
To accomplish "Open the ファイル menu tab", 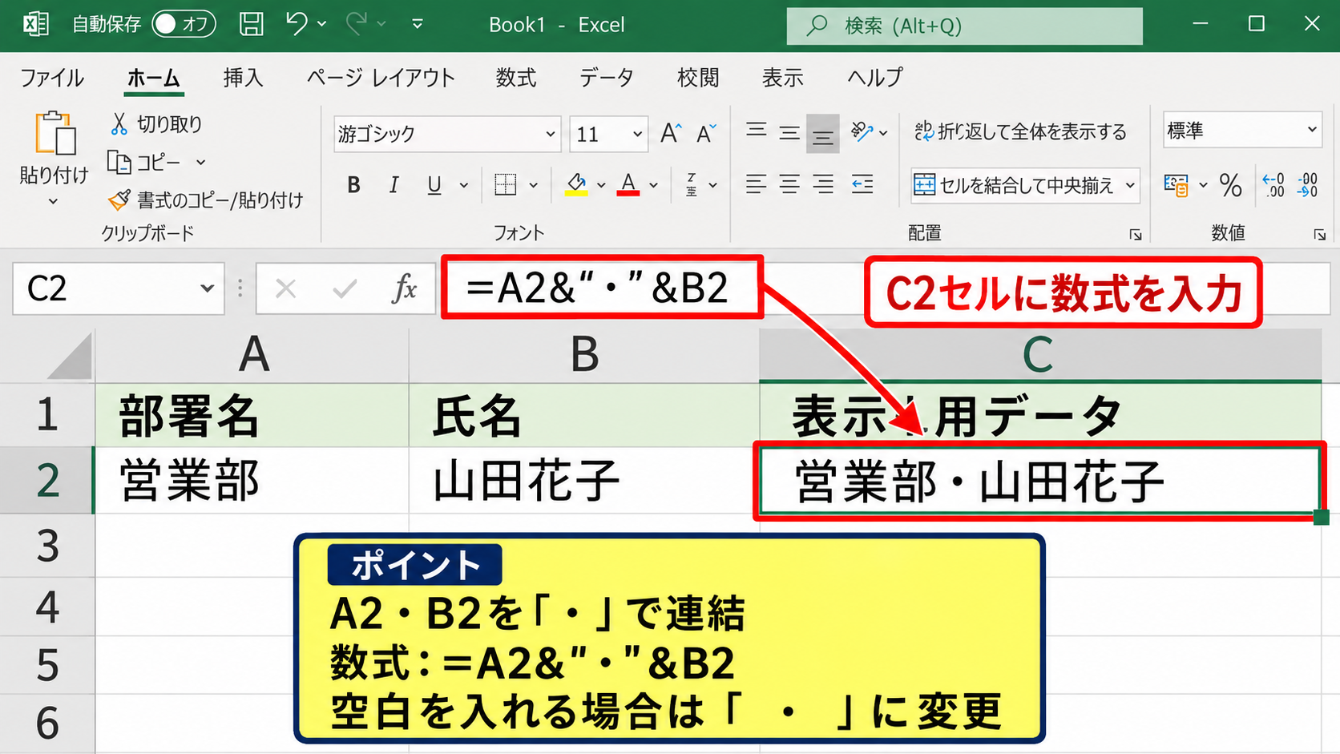I will click(x=52, y=78).
